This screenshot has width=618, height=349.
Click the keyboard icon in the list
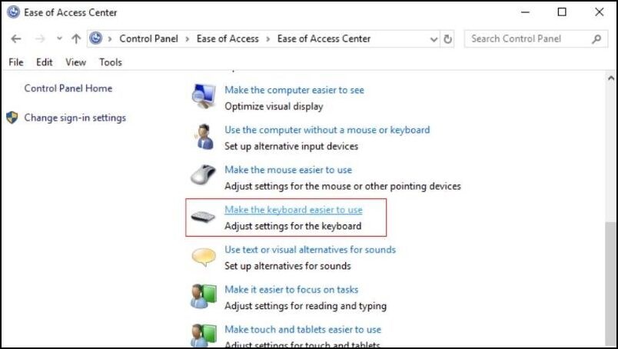(204, 218)
